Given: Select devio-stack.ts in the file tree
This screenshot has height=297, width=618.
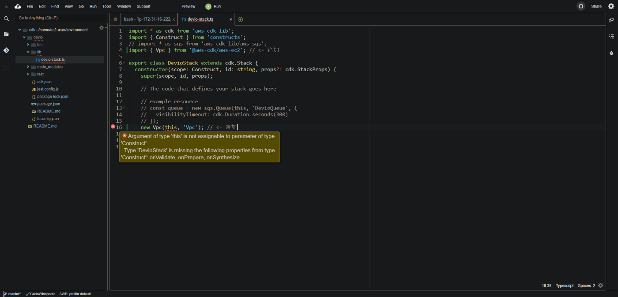Looking at the screenshot, I should 53,60.
